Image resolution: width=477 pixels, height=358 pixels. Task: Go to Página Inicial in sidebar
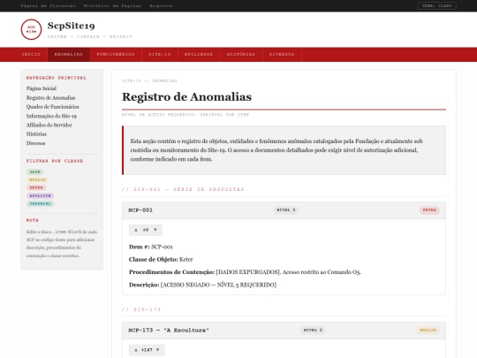tap(42, 88)
